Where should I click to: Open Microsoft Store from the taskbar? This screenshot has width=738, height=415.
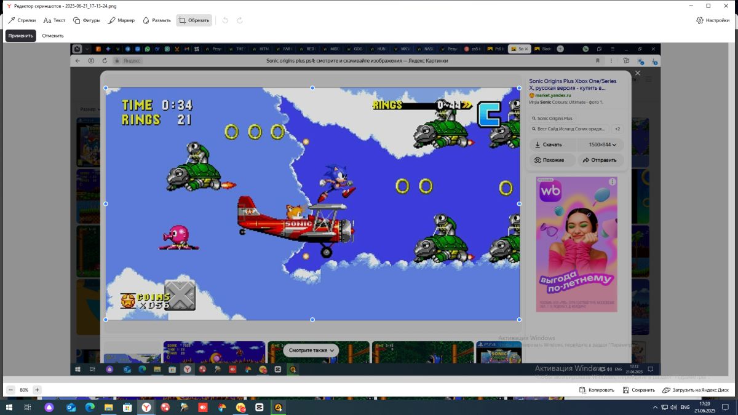tap(127, 408)
